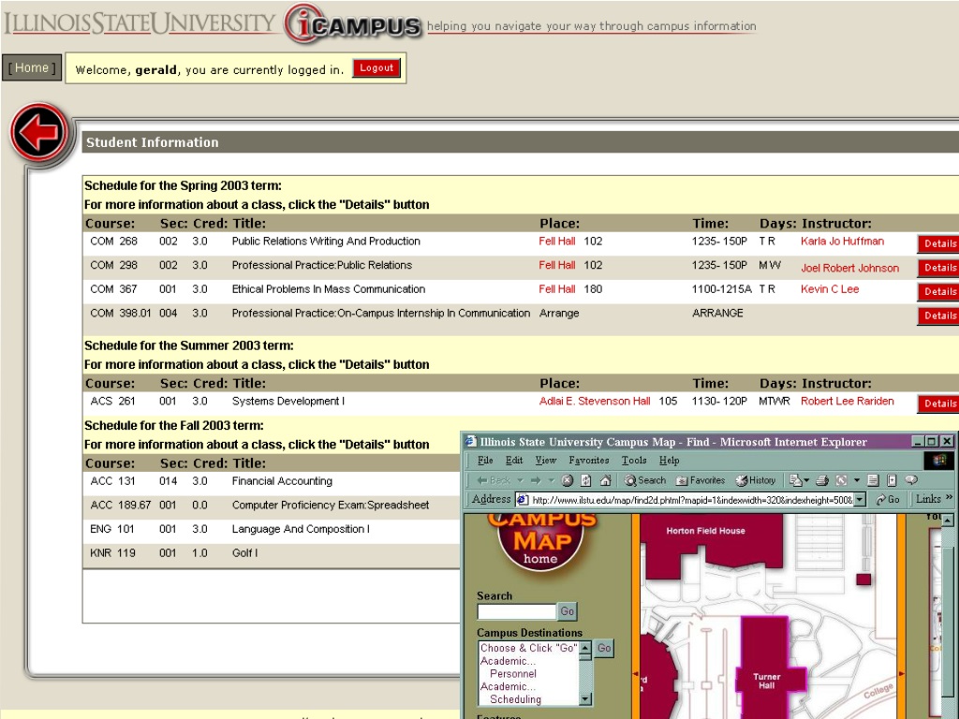This screenshot has height=719, width=959.
Task: Click the Mail icon in IE toolbar
Action: [795, 480]
